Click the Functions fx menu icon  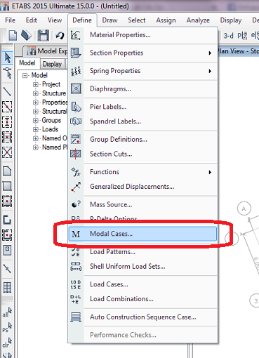(x=76, y=172)
